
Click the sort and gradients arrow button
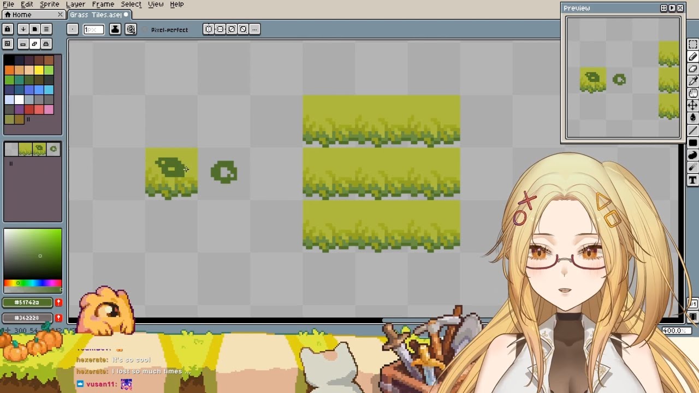(23, 29)
